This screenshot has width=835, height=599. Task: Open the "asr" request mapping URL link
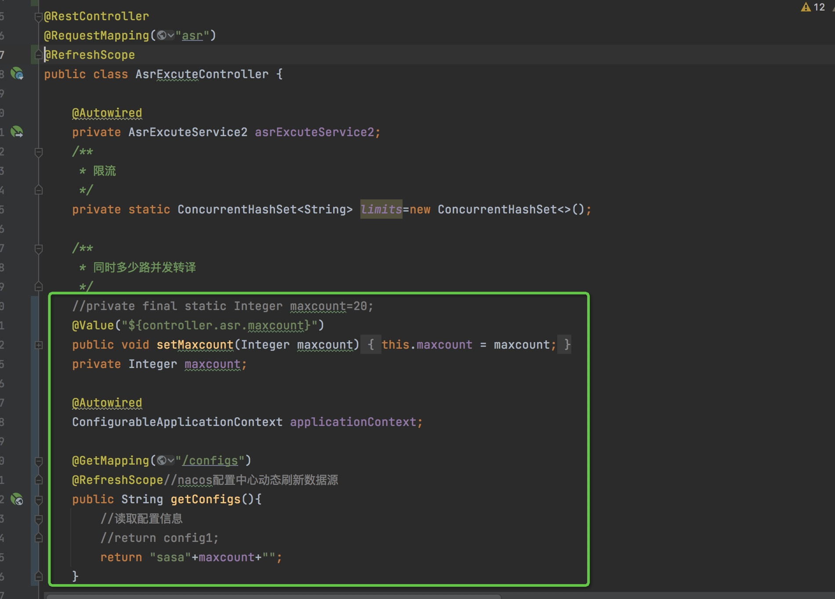pos(192,36)
